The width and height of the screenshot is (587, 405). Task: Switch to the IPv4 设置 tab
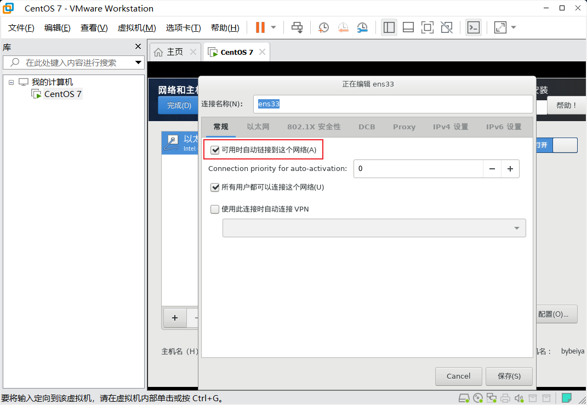(x=451, y=127)
